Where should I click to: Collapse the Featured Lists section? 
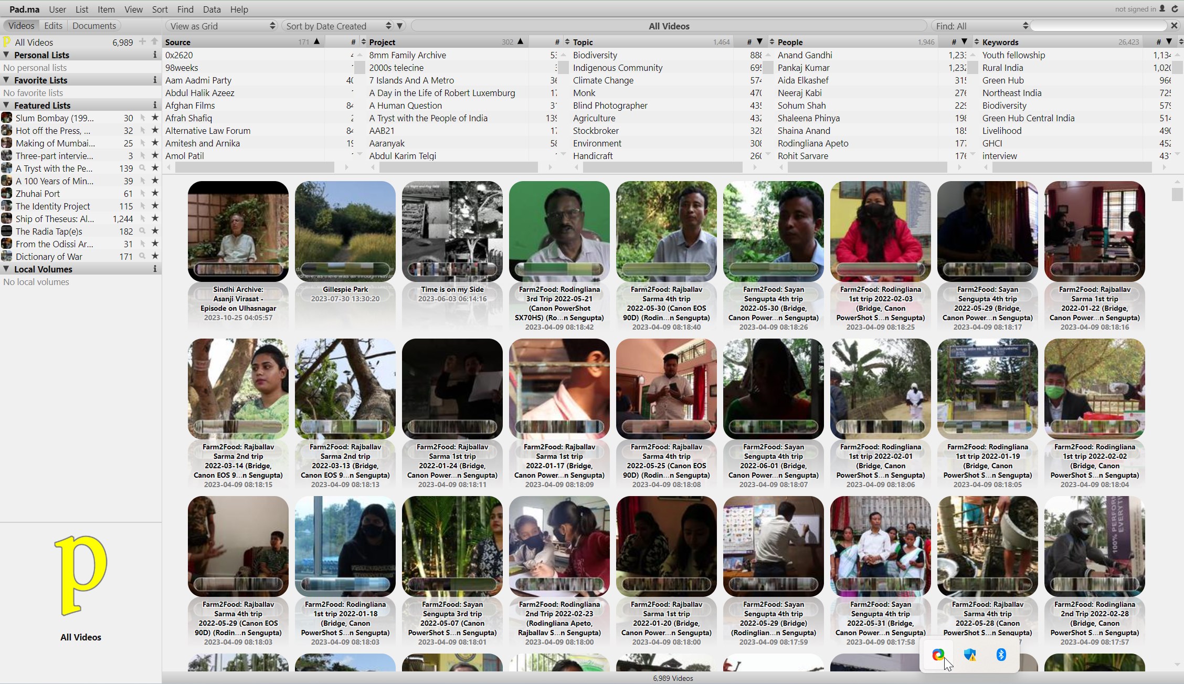point(6,105)
